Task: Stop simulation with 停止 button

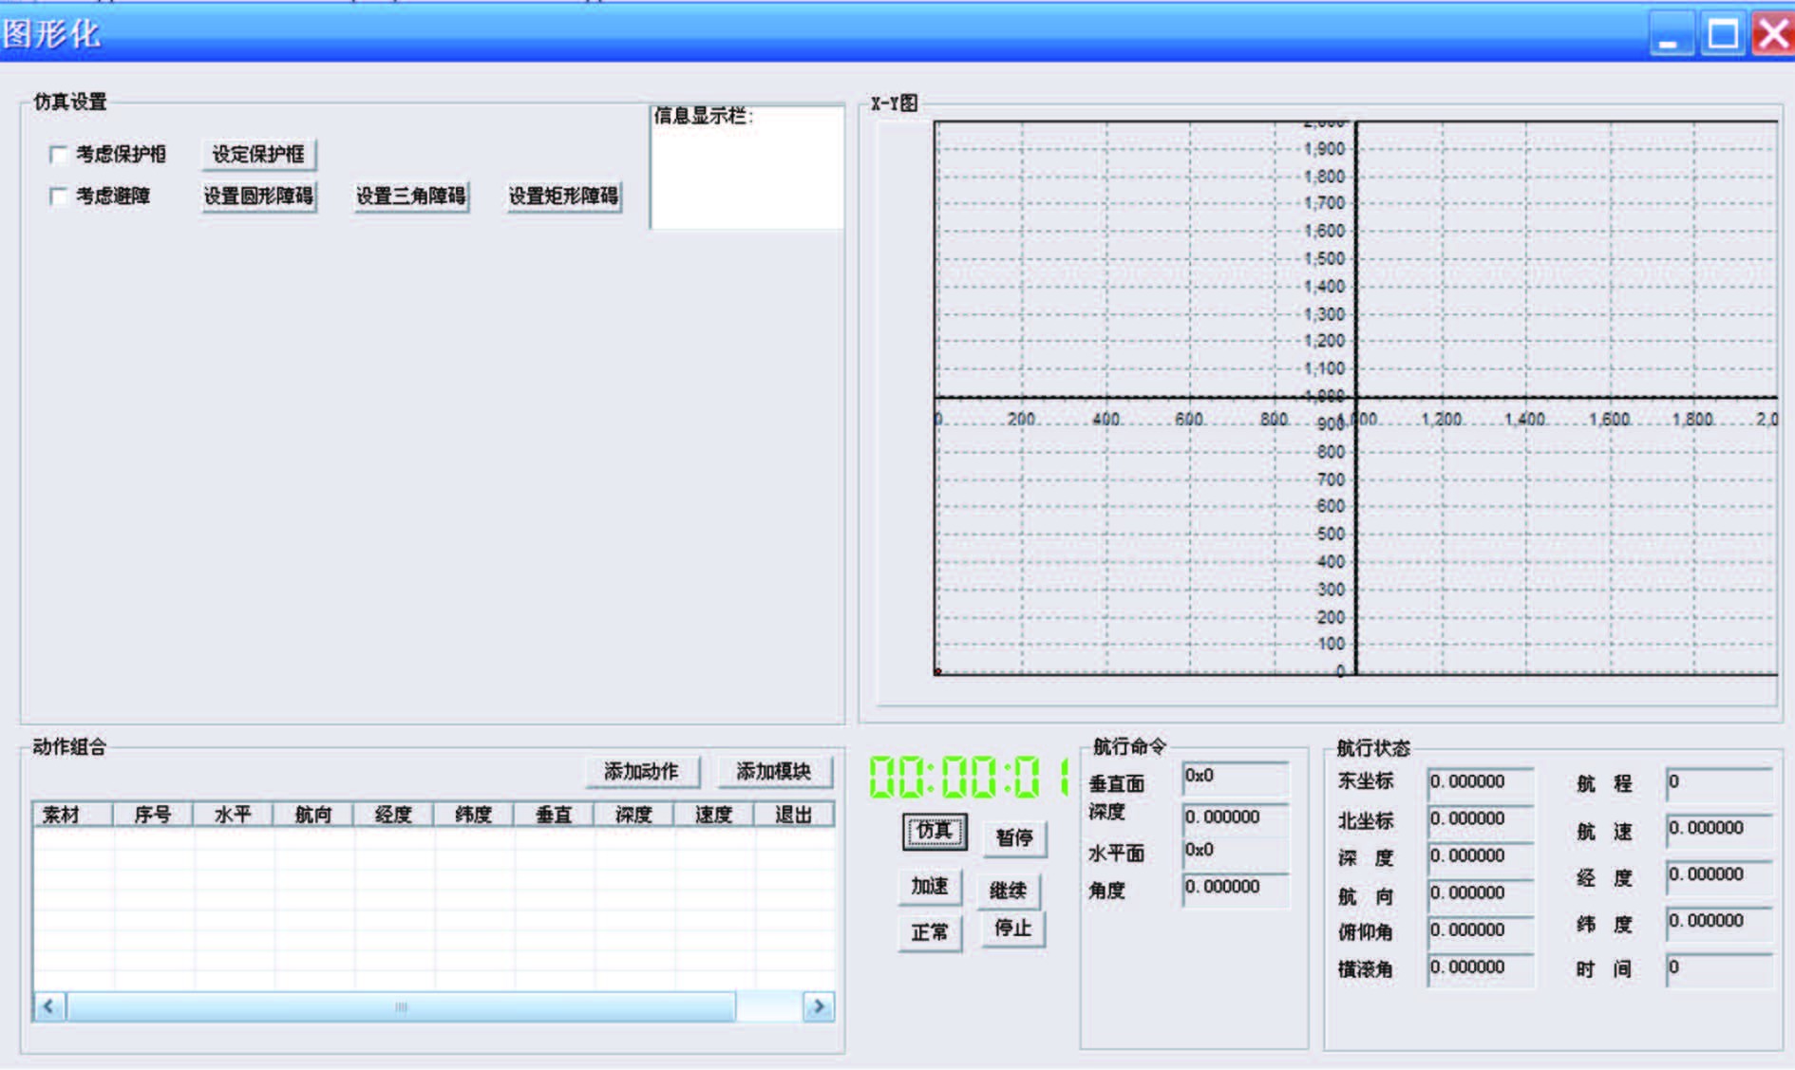Action: click(1012, 928)
